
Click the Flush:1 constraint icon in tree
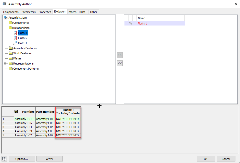tap(16, 33)
